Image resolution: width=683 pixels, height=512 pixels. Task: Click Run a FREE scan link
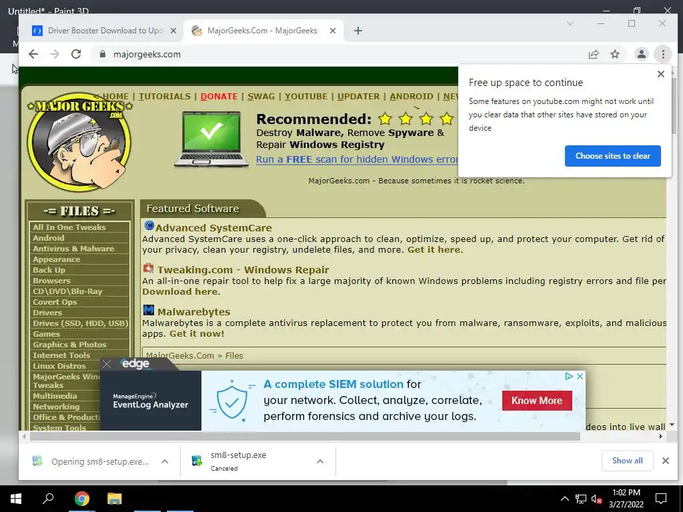[357, 159]
